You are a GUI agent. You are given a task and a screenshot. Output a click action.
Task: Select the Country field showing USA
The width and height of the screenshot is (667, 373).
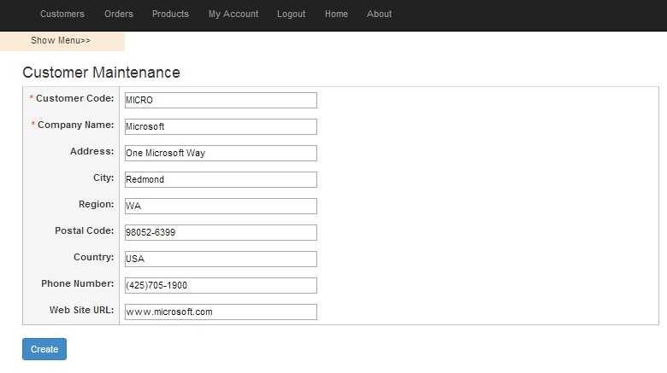[221, 259]
